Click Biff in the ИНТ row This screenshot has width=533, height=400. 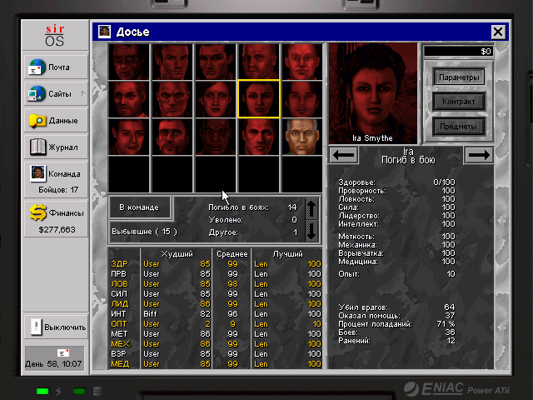(x=150, y=314)
